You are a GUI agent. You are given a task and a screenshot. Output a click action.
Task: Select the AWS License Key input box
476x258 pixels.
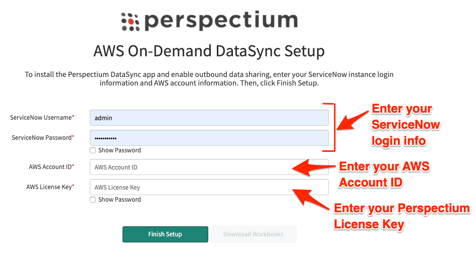click(209, 187)
